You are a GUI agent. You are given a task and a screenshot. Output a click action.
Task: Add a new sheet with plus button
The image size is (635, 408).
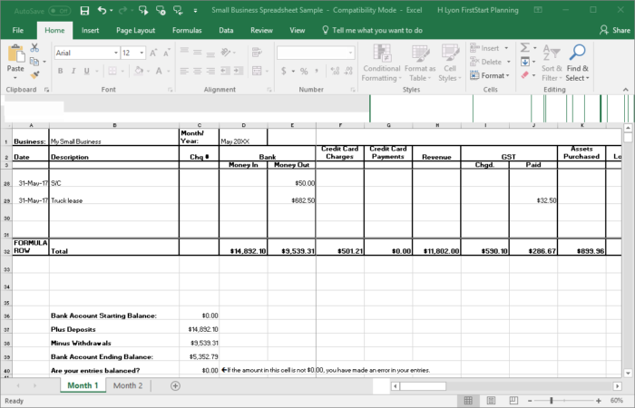[175, 385]
